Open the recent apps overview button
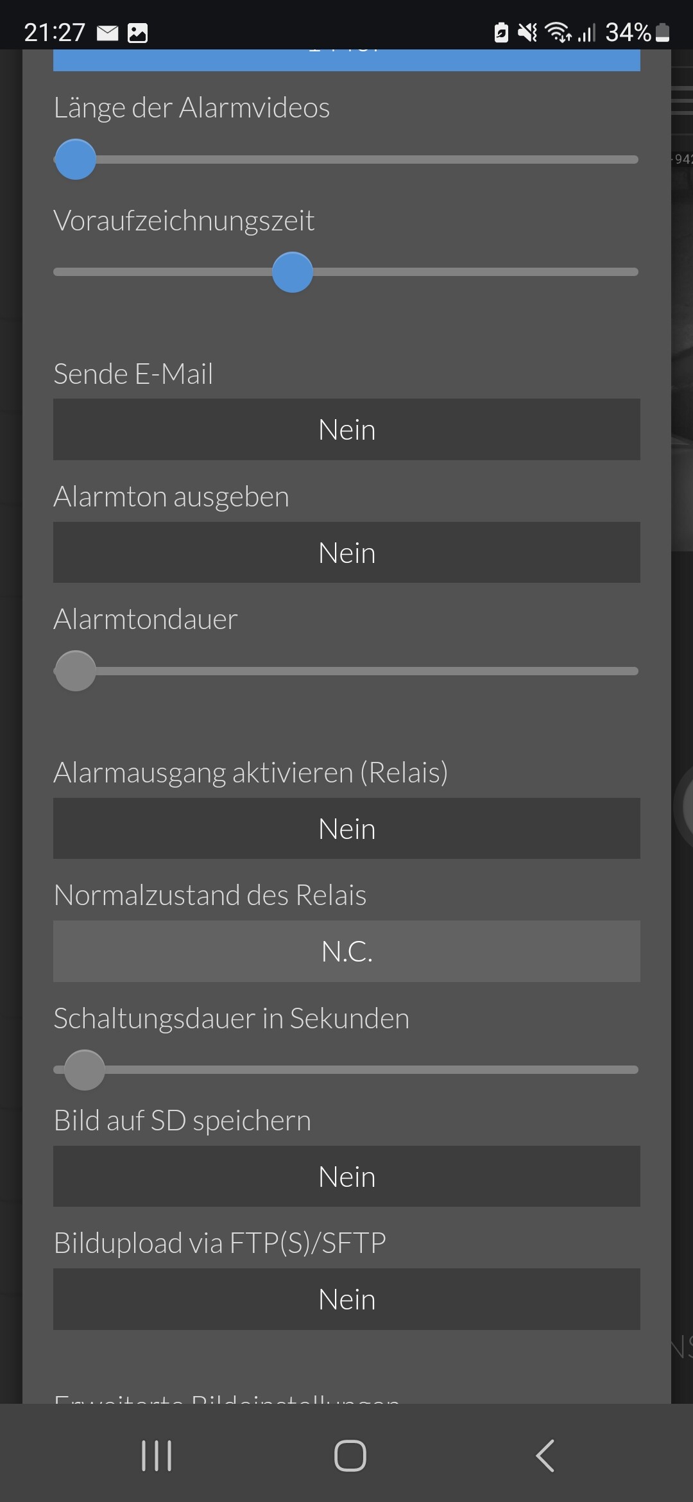 tap(157, 1455)
